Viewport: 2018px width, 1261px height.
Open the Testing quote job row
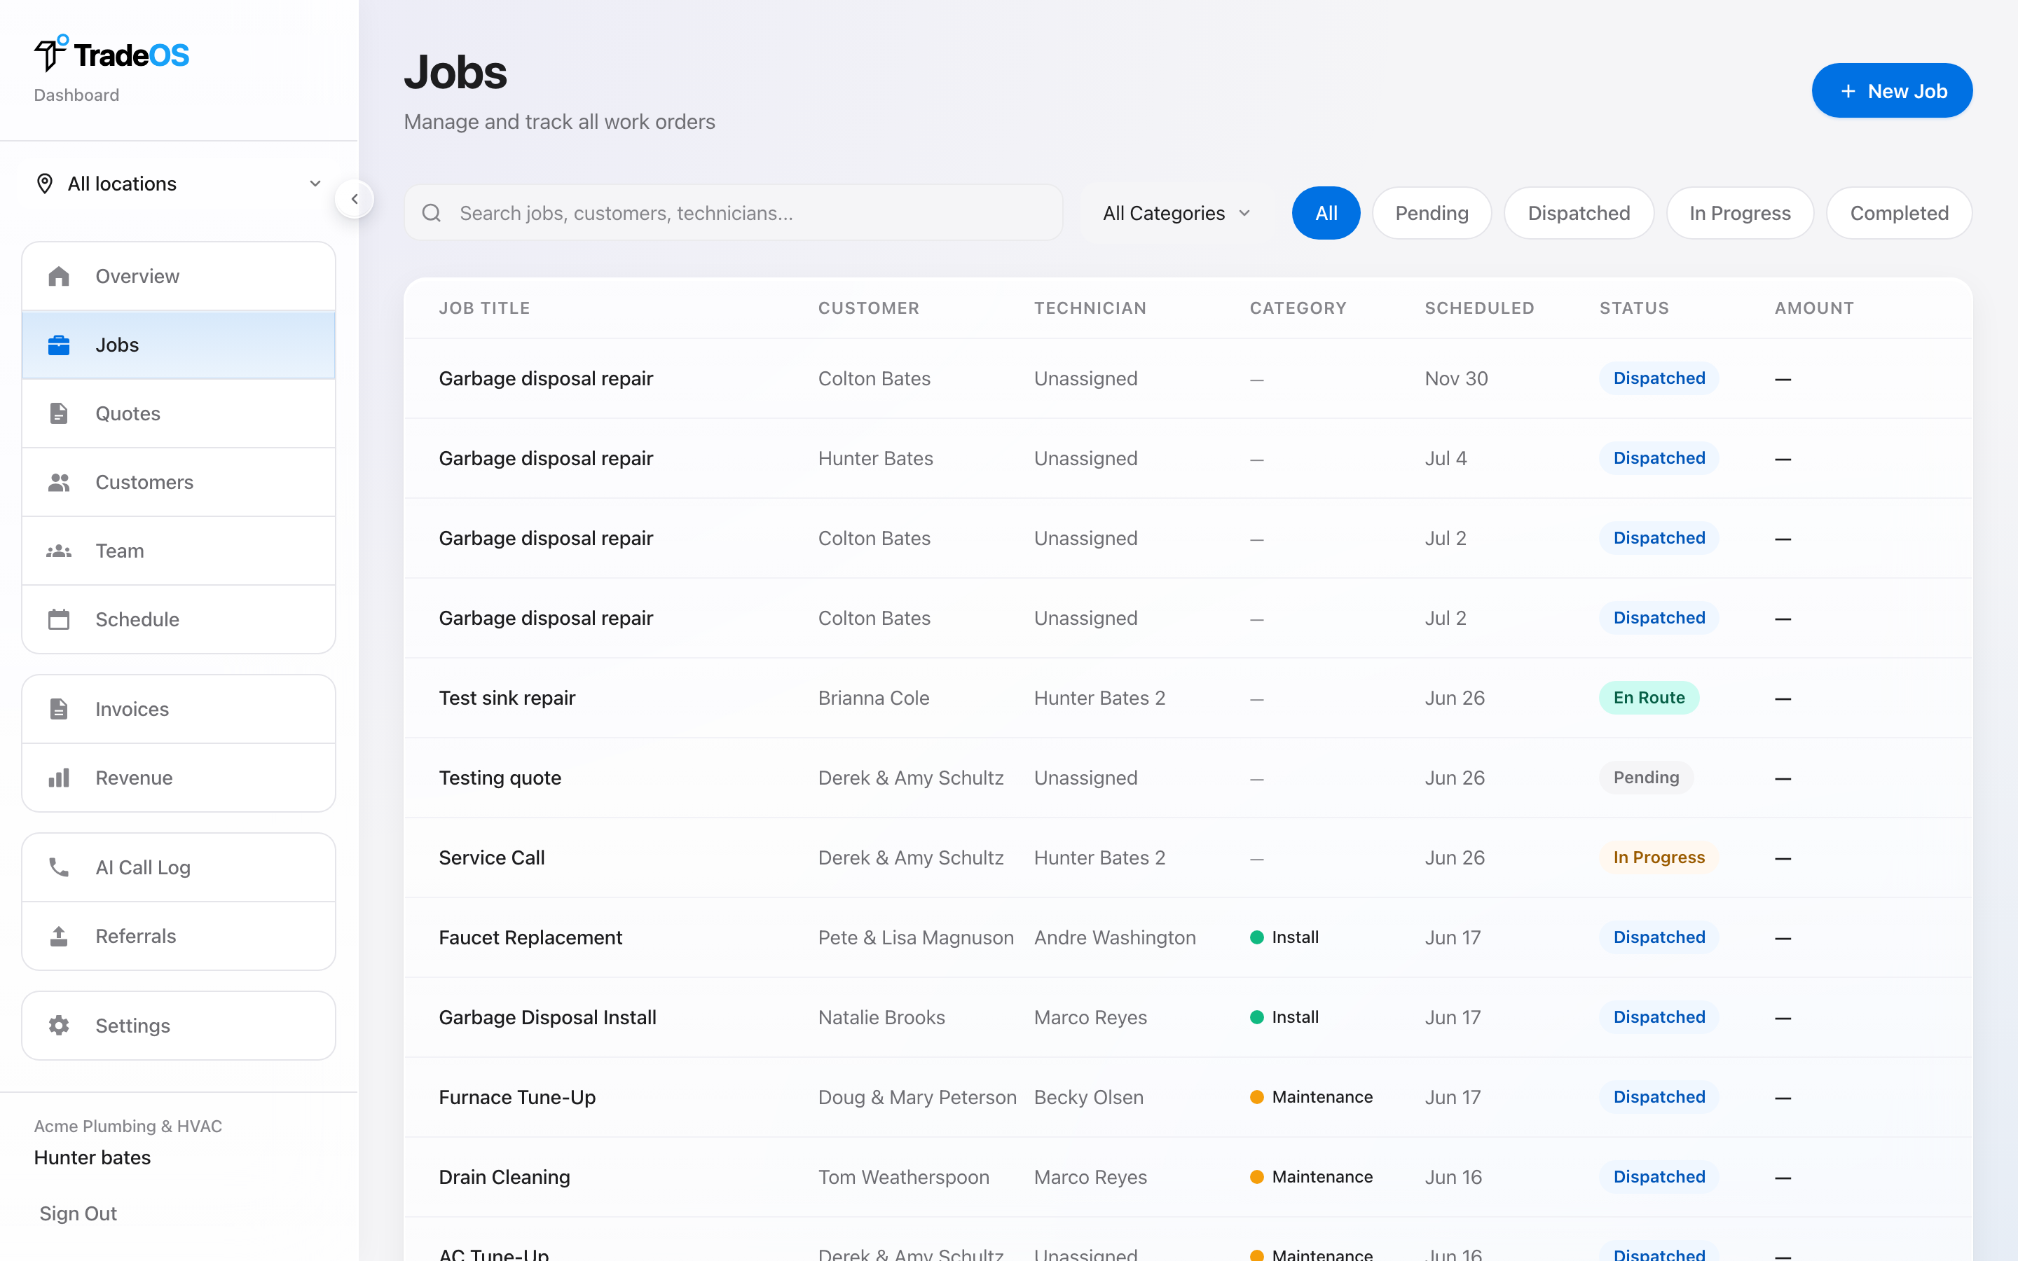click(x=1188, y=778)
